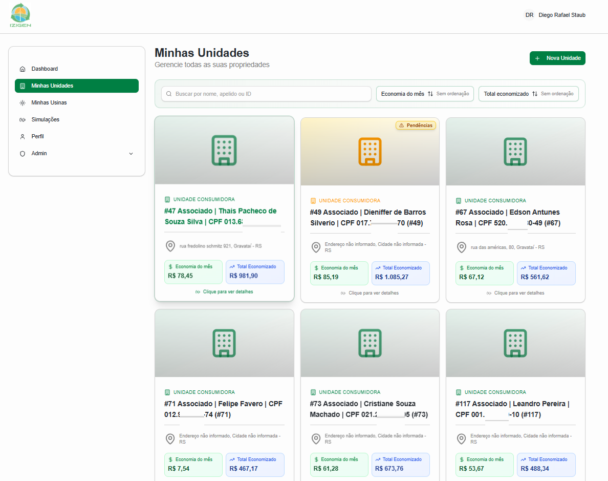Click the green building icon on unit #47

224,150
